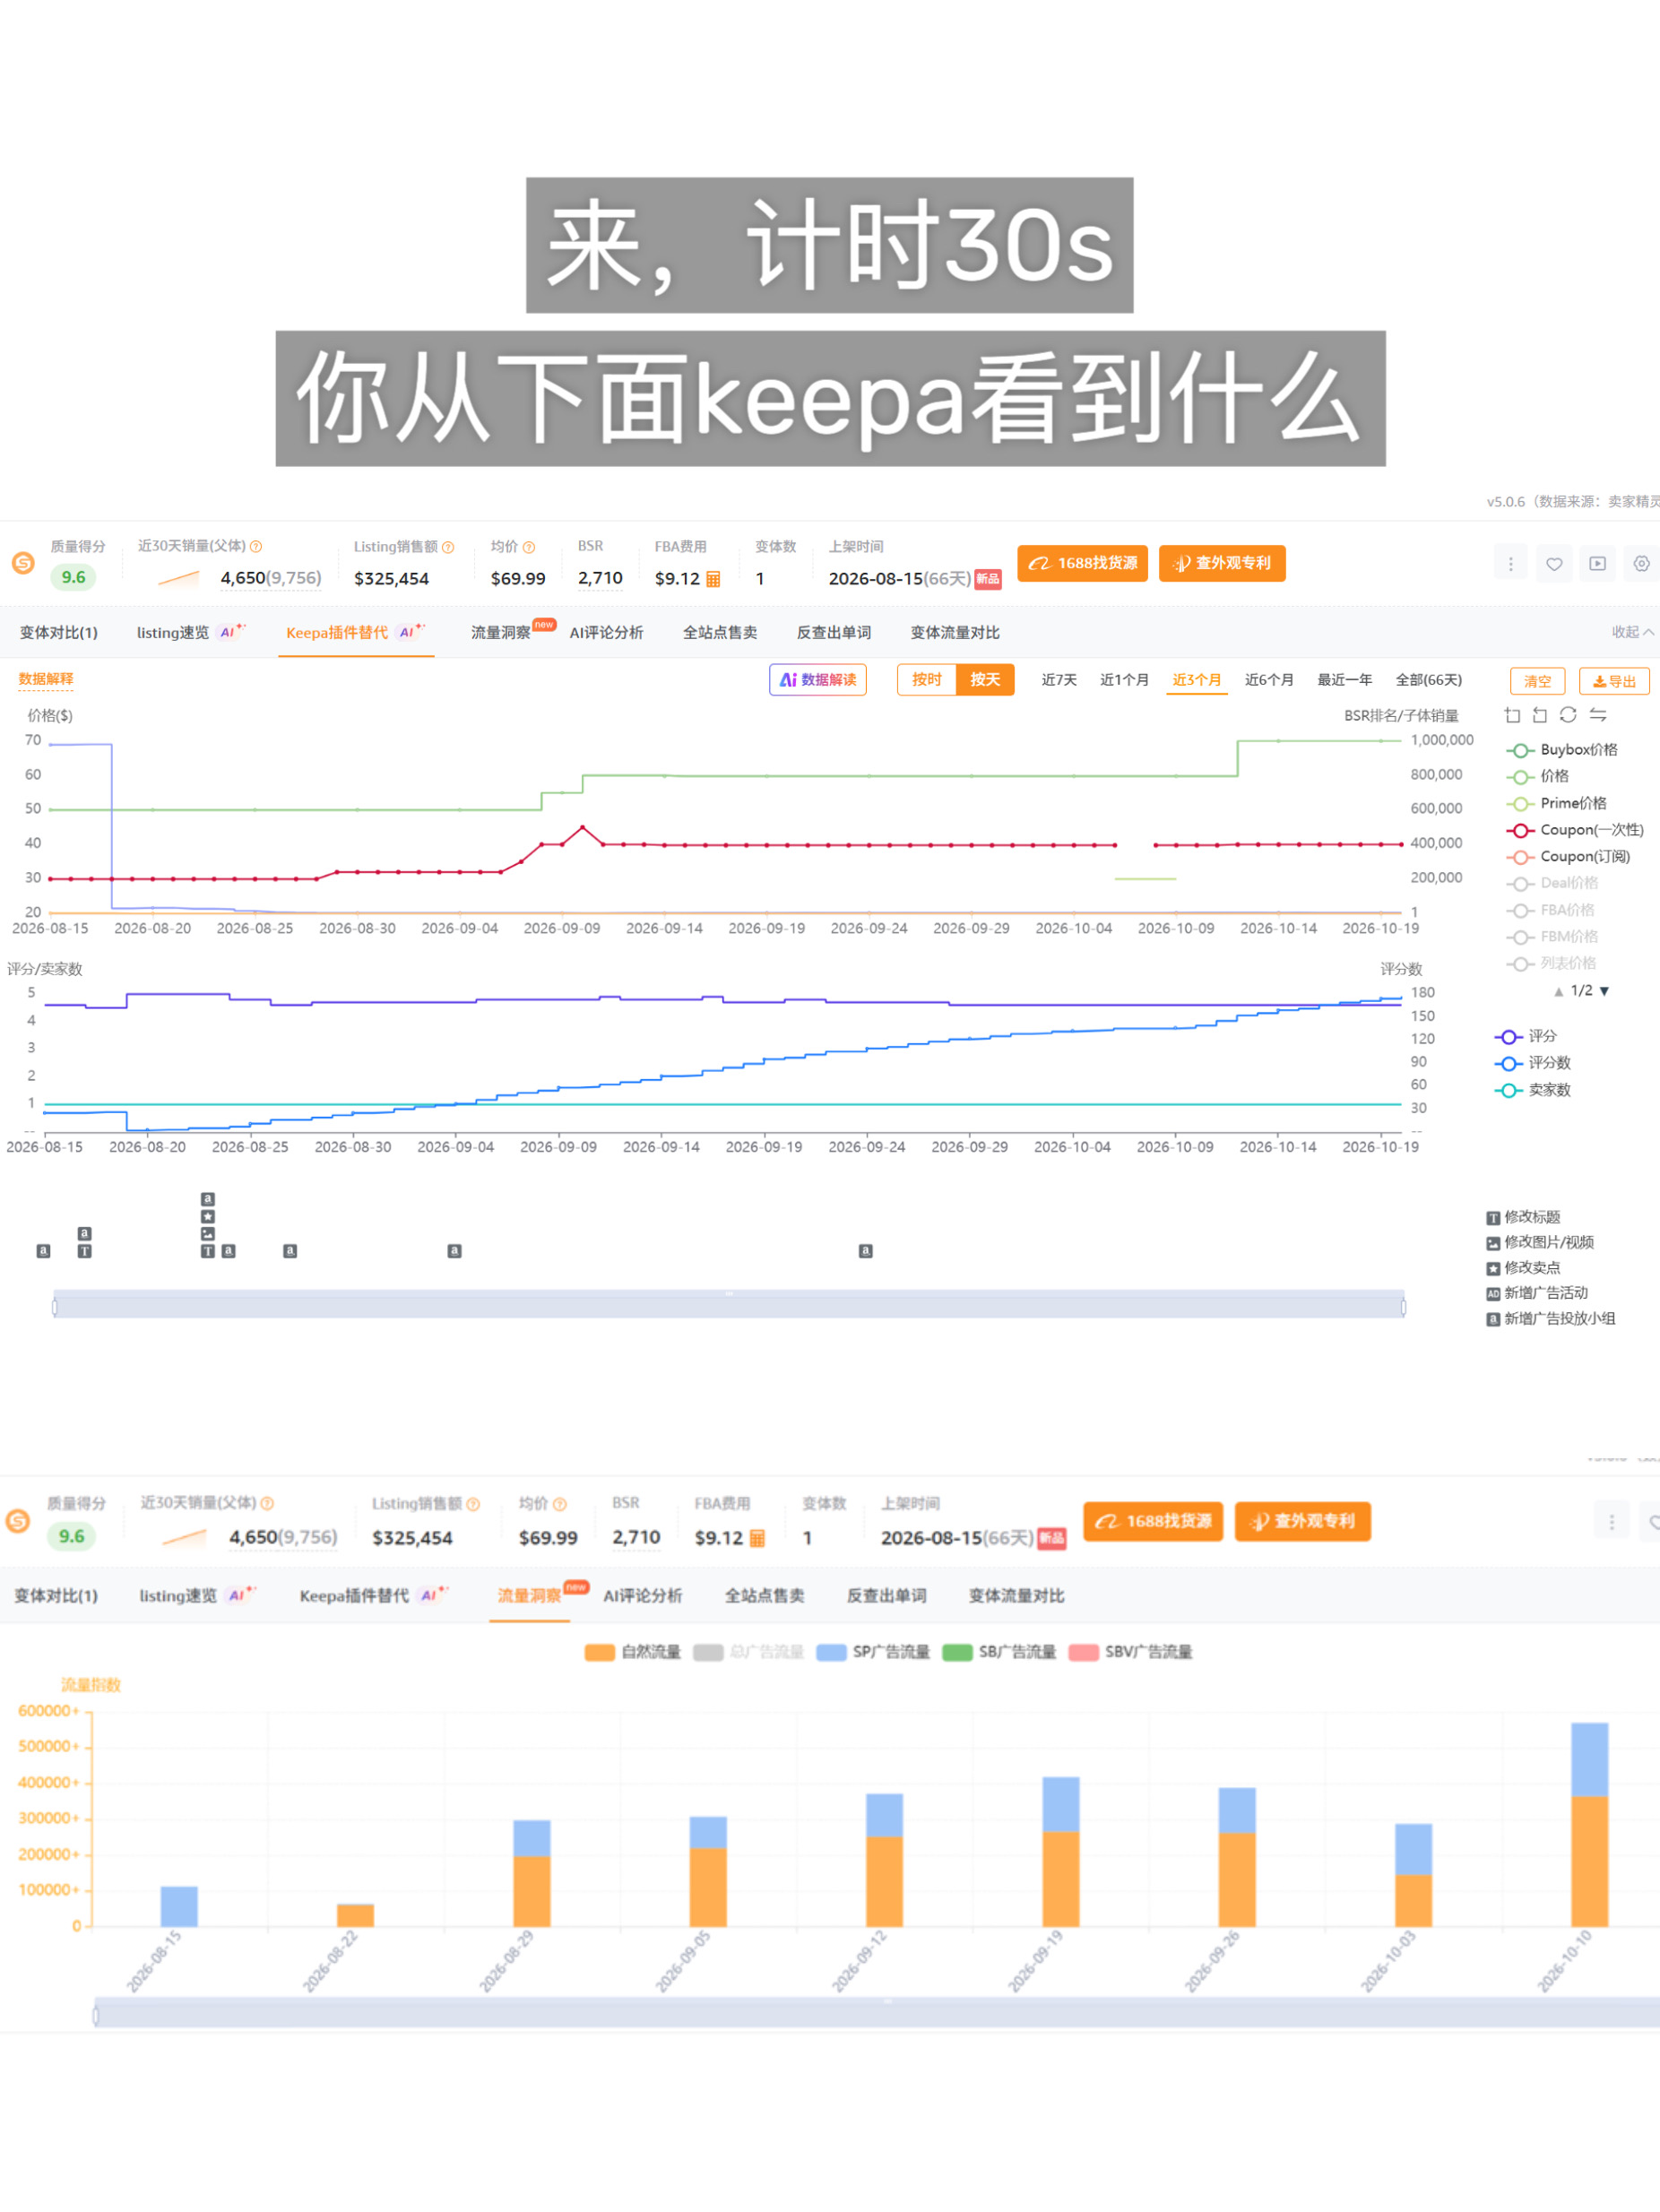The image size is (1660, 2212).
Task: Click the star 修改卖点 marker on timeline
Action: tap(208, 1217)
